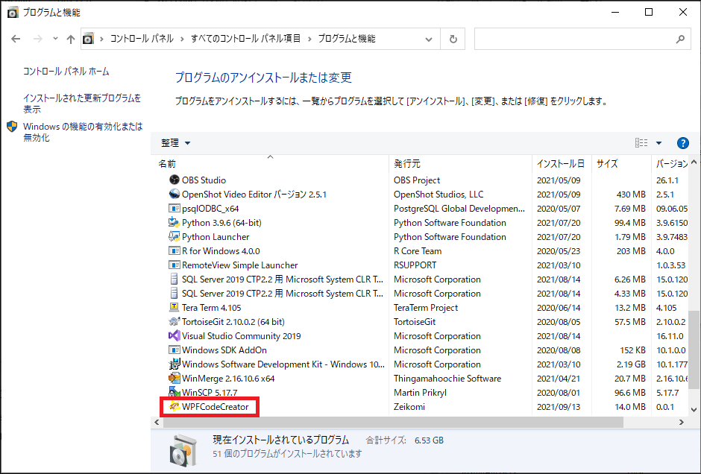
Task: Sort by the 発行元 column header
Action: 460,163
